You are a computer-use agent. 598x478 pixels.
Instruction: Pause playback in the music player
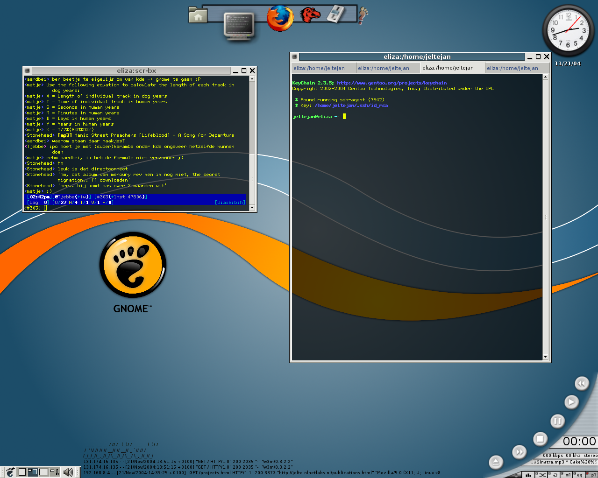pos(557,422)
